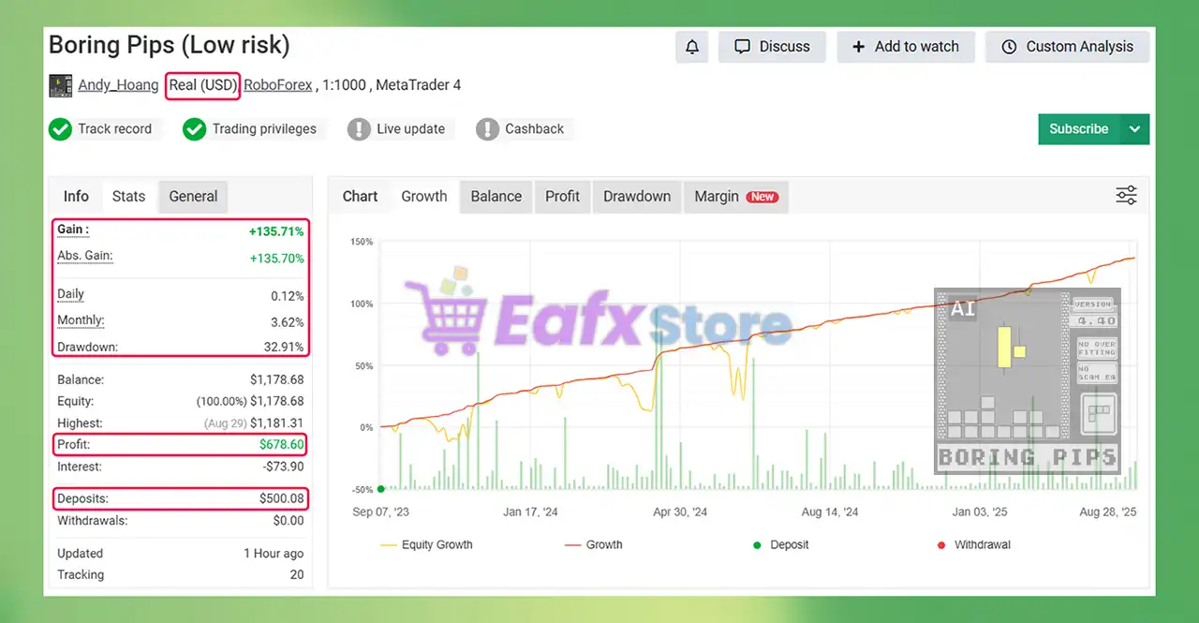The height and width of the screenshot is (623, 1199).
Task: Click the Live update warning icon
Action: [x=359, y=129]
